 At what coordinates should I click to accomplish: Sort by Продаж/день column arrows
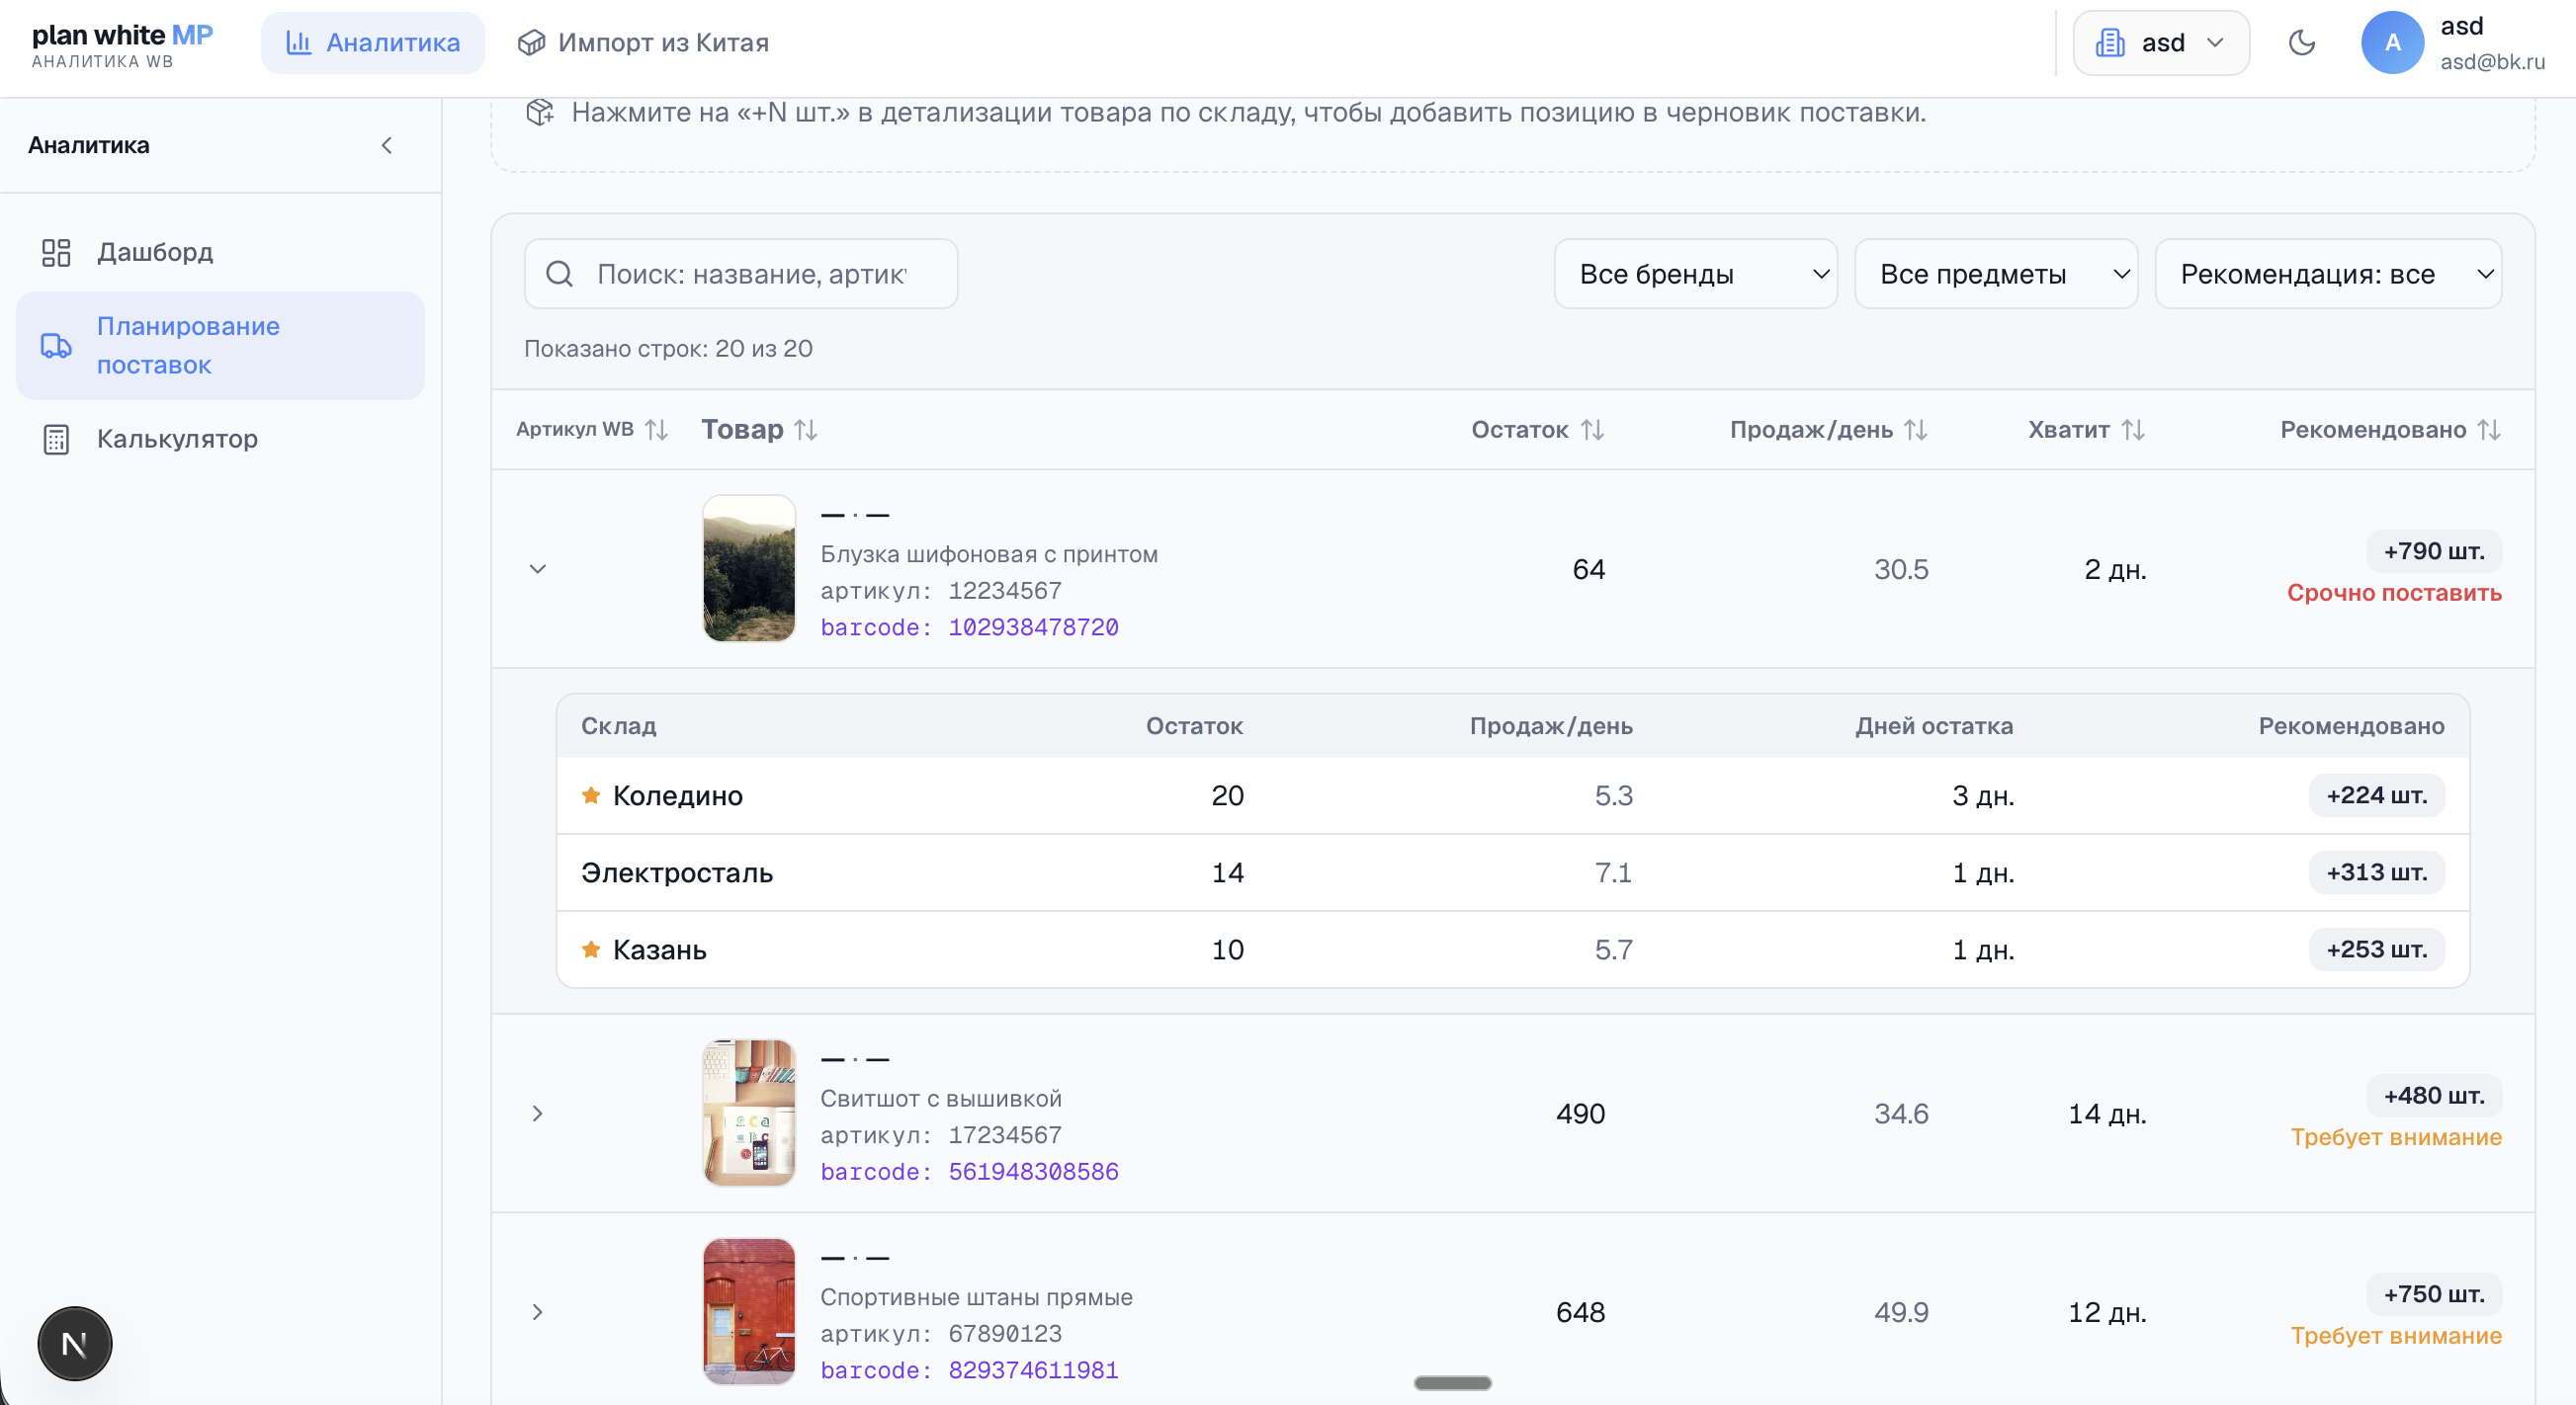pyautogui.click(x=1915, y=430)
